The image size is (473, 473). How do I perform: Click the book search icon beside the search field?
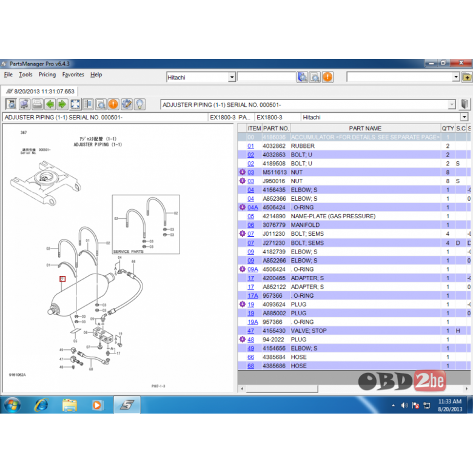pyautogui.click(x=302, y=77)
